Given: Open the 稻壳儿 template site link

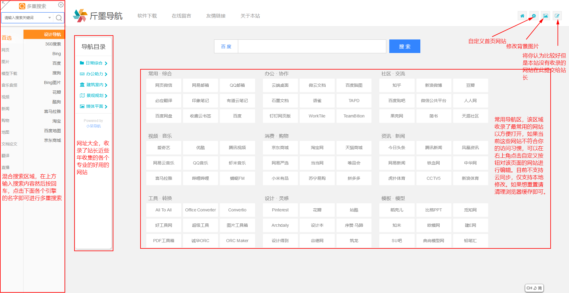Looking at the screenshot, I should 397,210.
